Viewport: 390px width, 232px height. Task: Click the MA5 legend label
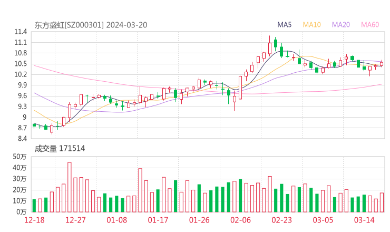(284, 25)
